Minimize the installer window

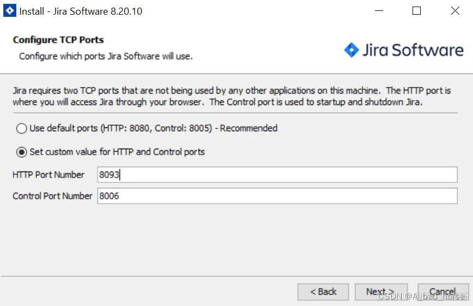379,11
